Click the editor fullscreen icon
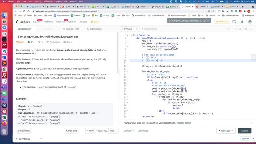The image size is (256, 144). coord(252,29)
